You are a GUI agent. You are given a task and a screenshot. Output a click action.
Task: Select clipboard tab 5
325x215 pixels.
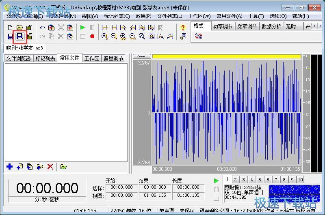pos(260,179)
